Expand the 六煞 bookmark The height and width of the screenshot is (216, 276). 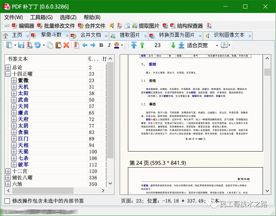click(x=8, y=184)
